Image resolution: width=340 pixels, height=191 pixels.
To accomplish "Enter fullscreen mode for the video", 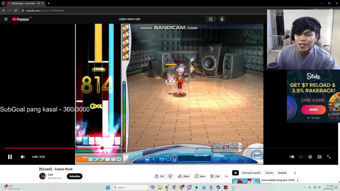I will click(x=329, y=157).
